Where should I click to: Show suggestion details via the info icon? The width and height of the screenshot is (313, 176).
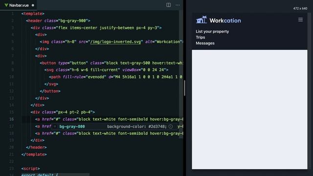[171, 127]
